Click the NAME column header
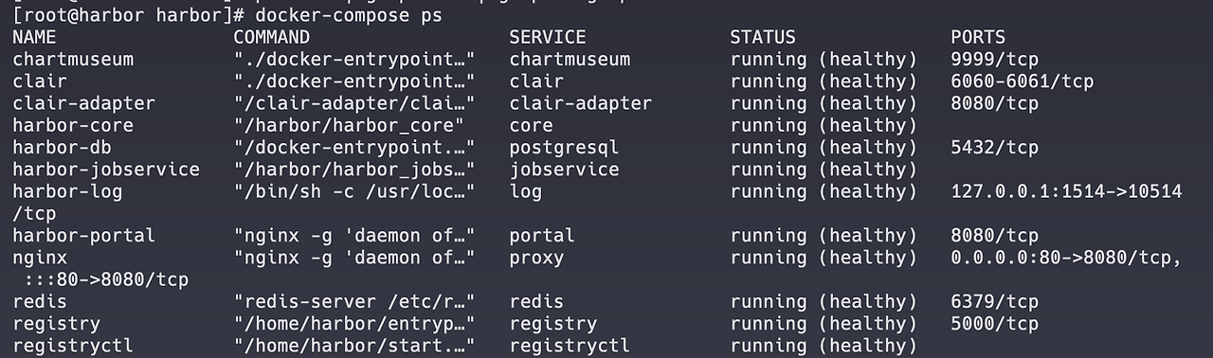The height and width of the screenshot is (358, 1213). pos(34,38)
